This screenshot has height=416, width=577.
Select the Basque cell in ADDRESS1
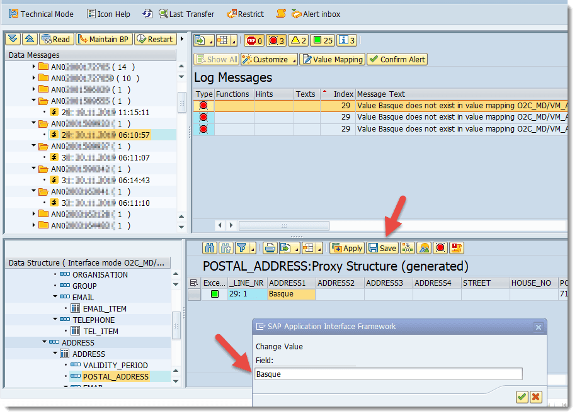coord(292,294)
